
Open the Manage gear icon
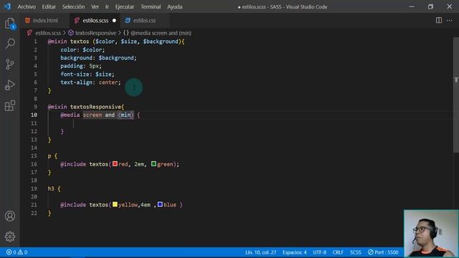[10, 236]
